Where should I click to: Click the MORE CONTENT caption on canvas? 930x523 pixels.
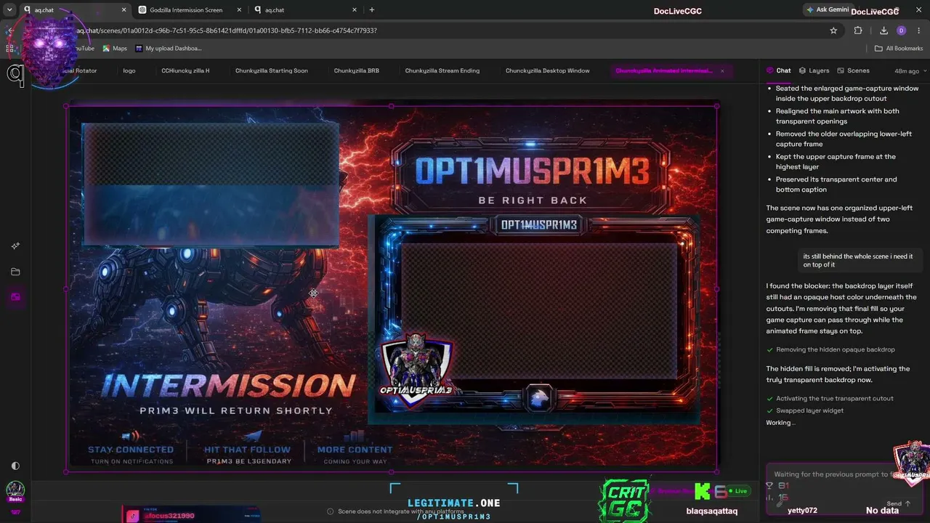[355, 450]
